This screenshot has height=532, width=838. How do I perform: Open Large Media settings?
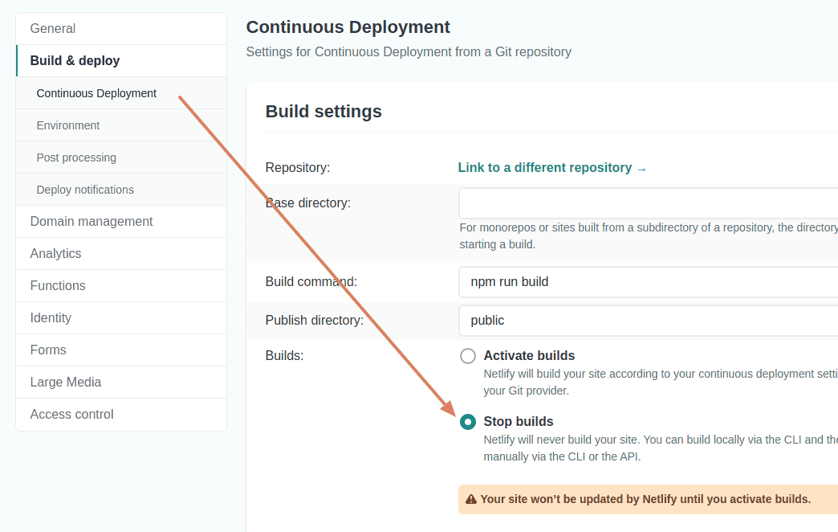pyautogui.click(x=121, y=383)
